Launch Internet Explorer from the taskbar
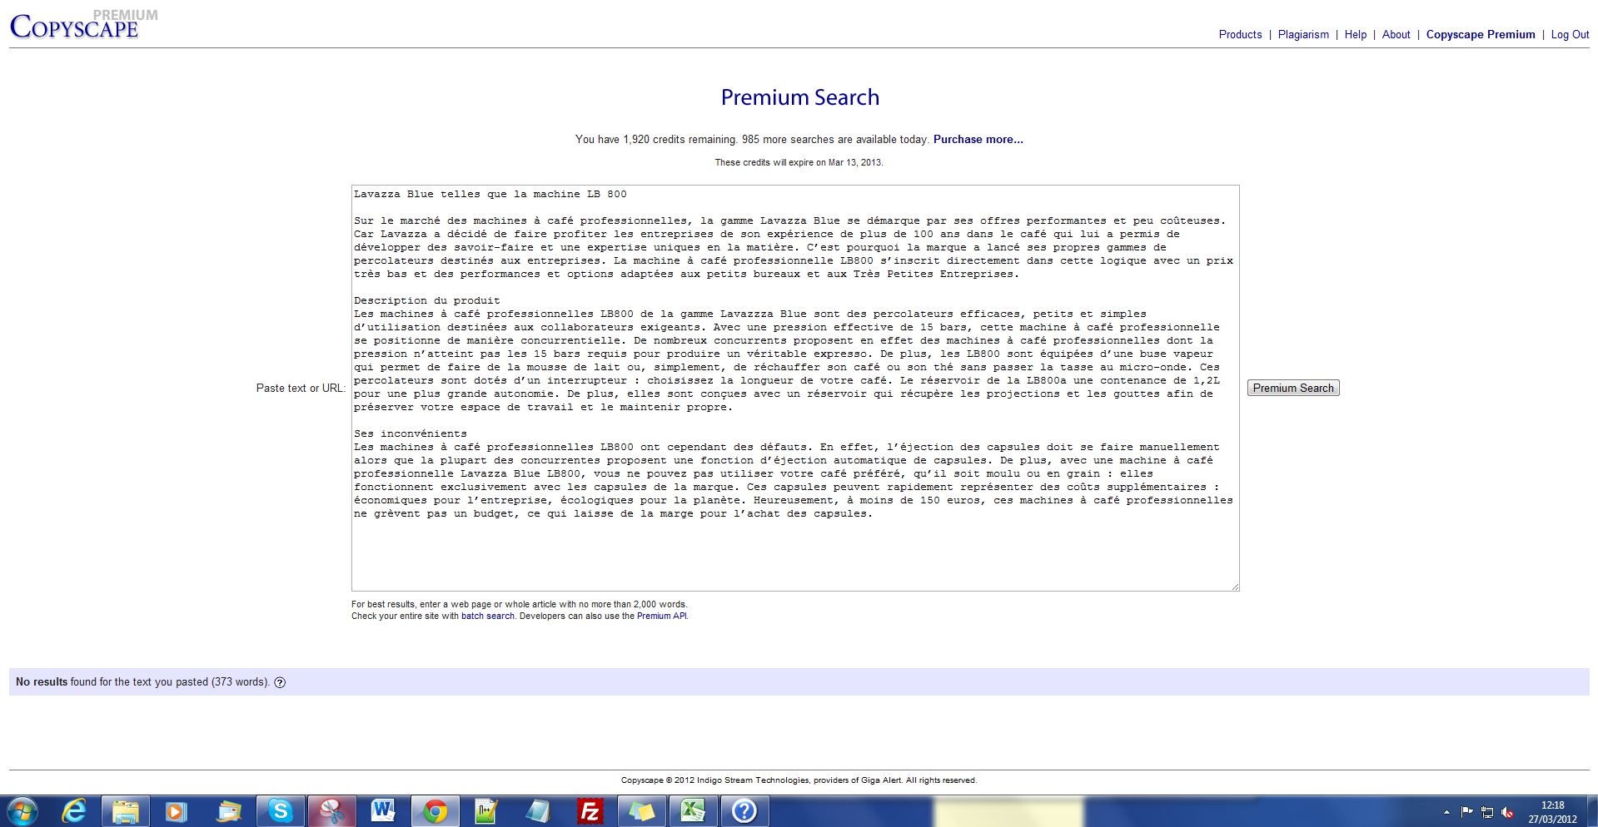Viewport: 1598px width, 827px height. click(75, 810)
